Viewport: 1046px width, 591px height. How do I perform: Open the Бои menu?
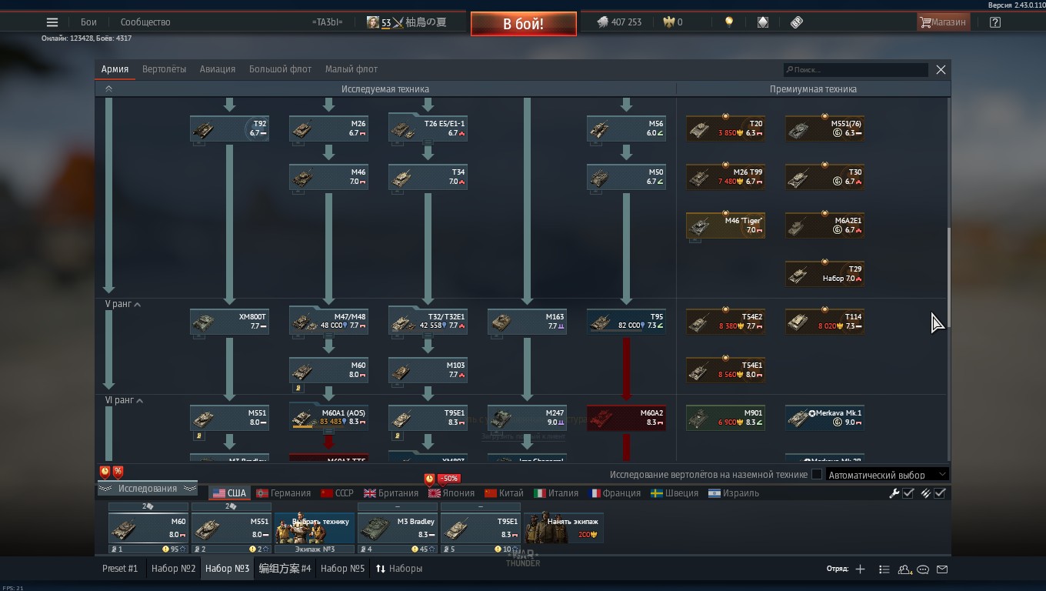(x=88, y=22)
